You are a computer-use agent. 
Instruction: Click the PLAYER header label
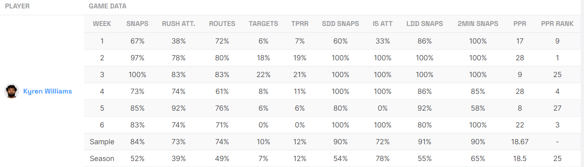(x=17, y=6)
